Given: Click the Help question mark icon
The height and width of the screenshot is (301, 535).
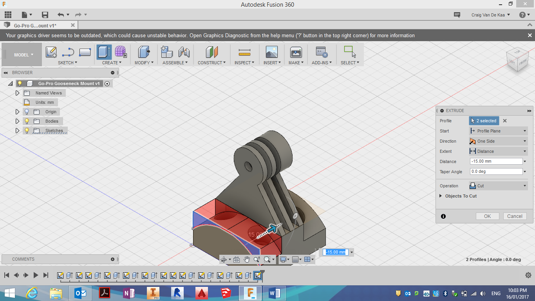Looking at the screenshot, I should [522, 15].
